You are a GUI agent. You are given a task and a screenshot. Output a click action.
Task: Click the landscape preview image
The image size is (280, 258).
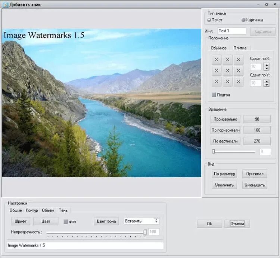click(x=102, y=103)
